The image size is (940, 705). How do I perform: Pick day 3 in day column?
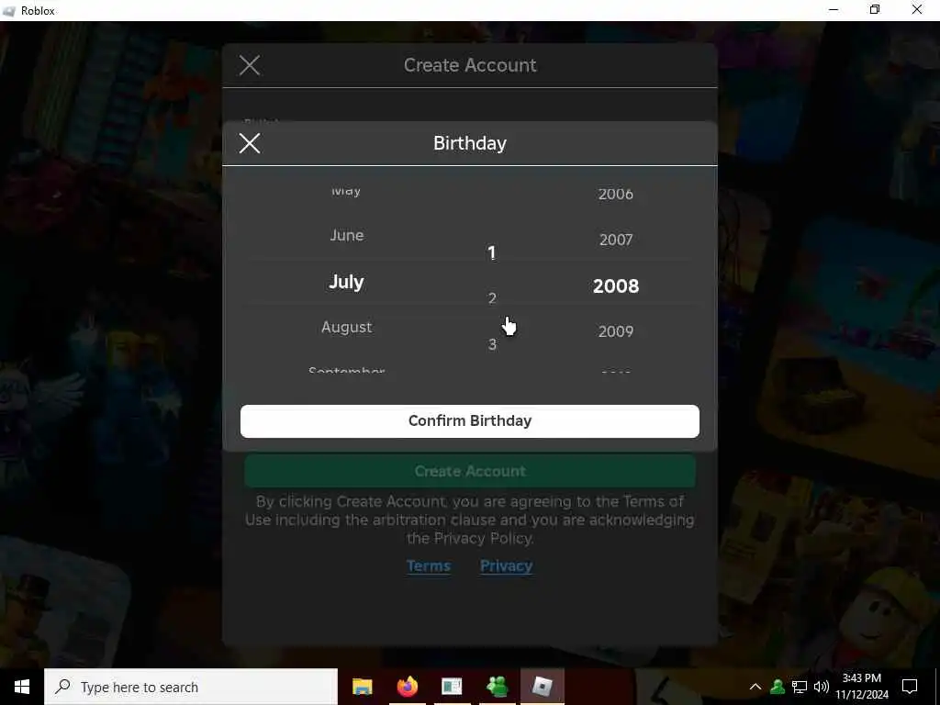[492, 344]
